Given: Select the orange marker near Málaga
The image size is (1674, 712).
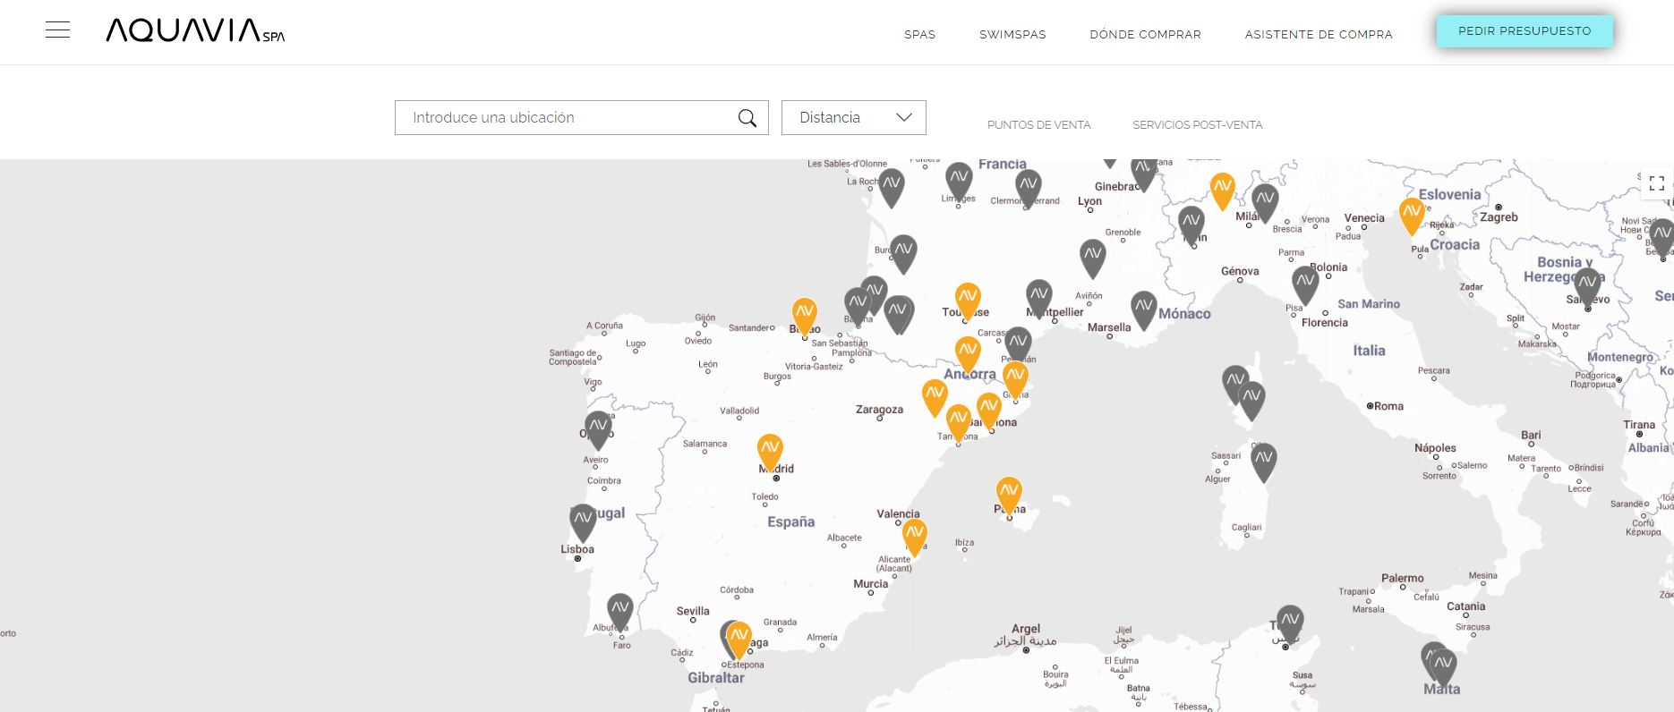Looking at the screenshot, I should pos(739,640).
